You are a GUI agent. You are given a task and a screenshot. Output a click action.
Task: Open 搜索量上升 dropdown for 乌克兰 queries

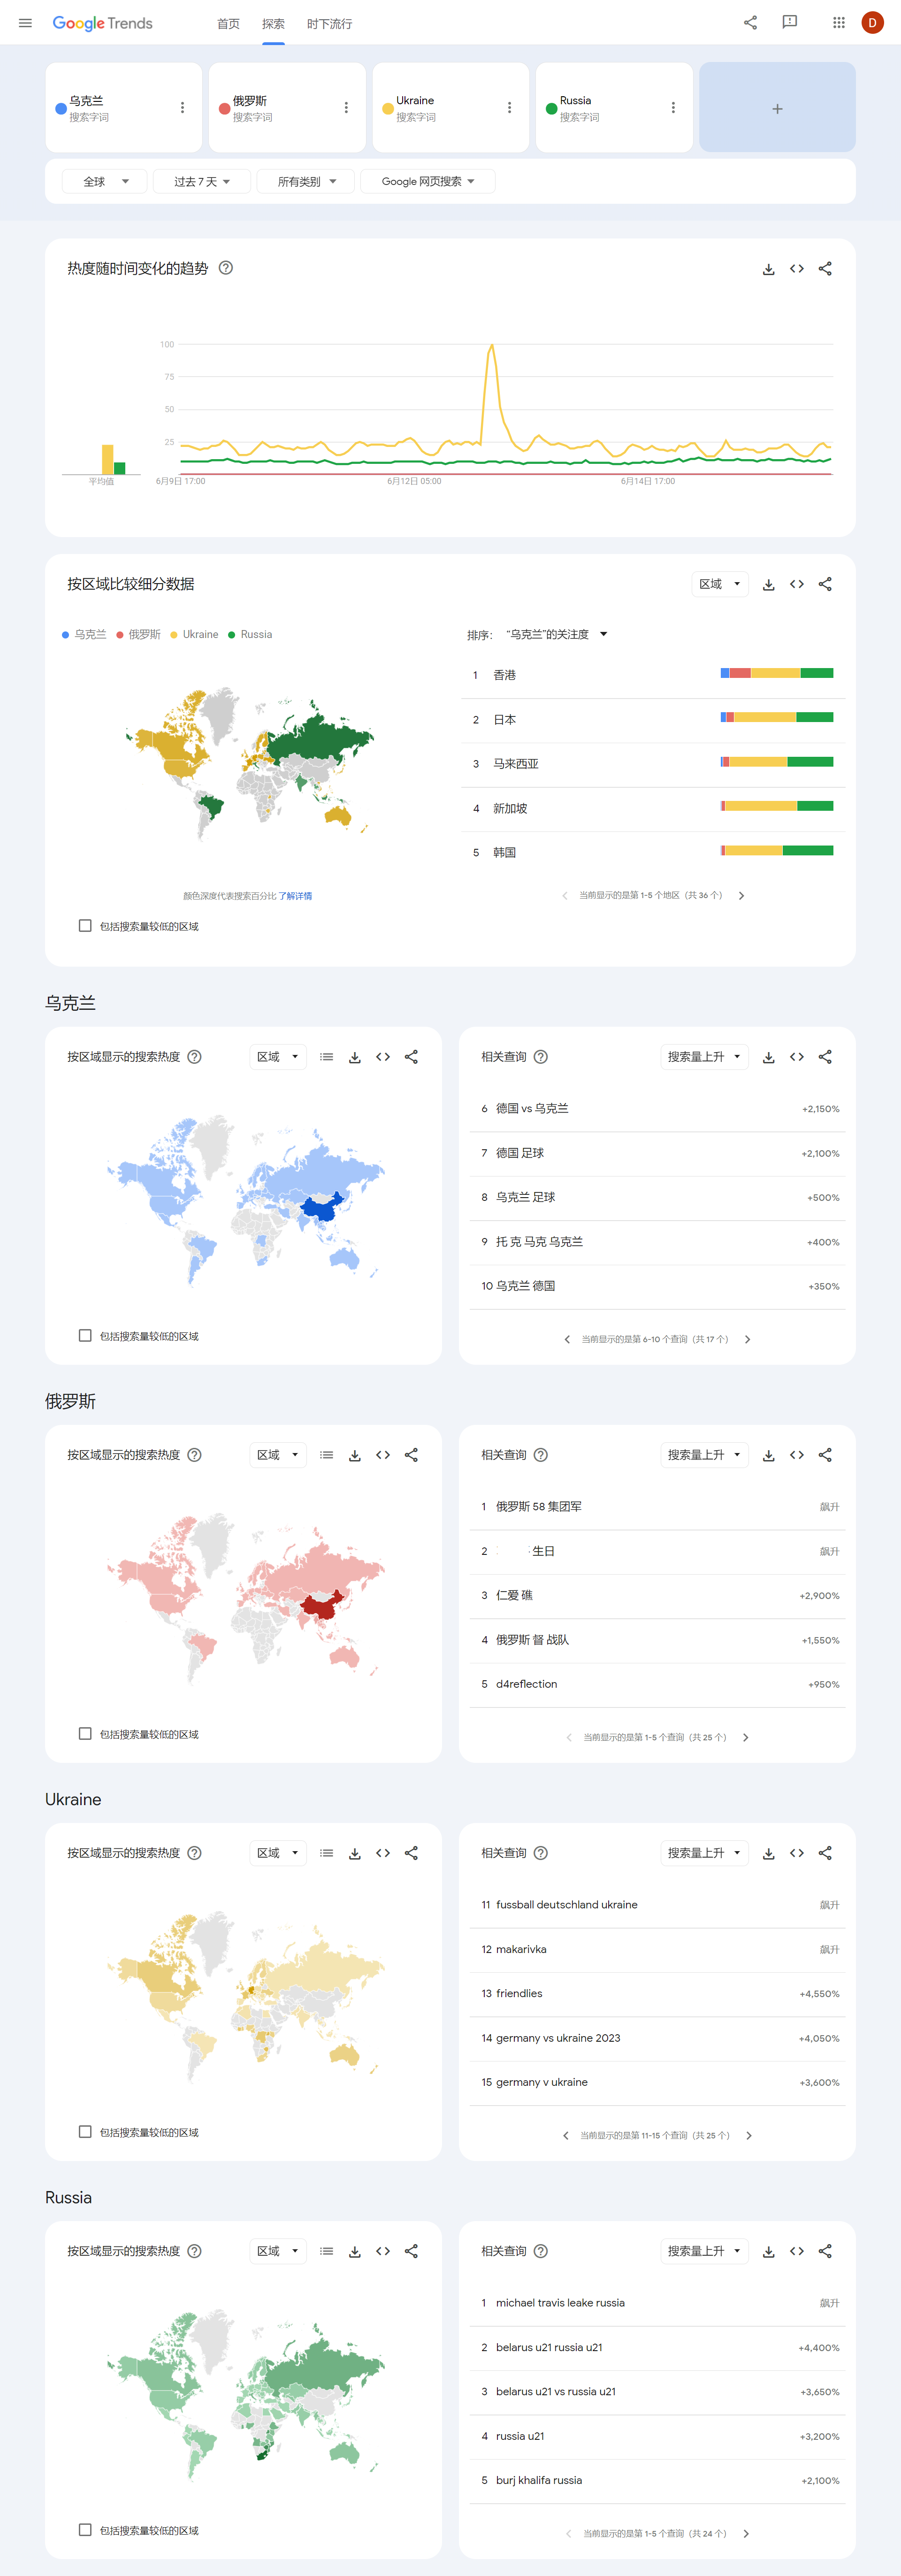(x=704, y=1057)
